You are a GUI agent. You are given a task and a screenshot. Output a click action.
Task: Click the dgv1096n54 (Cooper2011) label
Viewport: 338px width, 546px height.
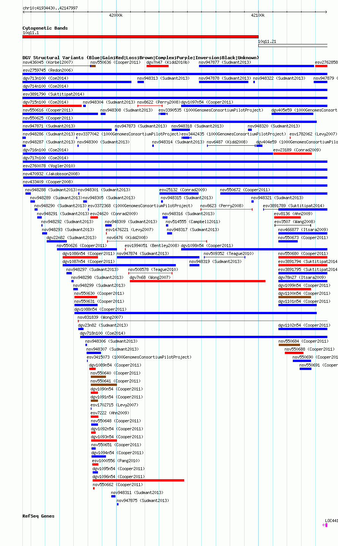coord(119,477)
